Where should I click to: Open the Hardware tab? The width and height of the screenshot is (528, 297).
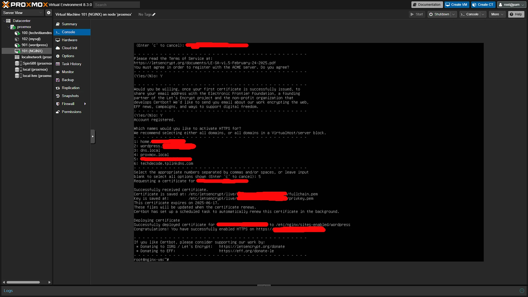(72, 40)
